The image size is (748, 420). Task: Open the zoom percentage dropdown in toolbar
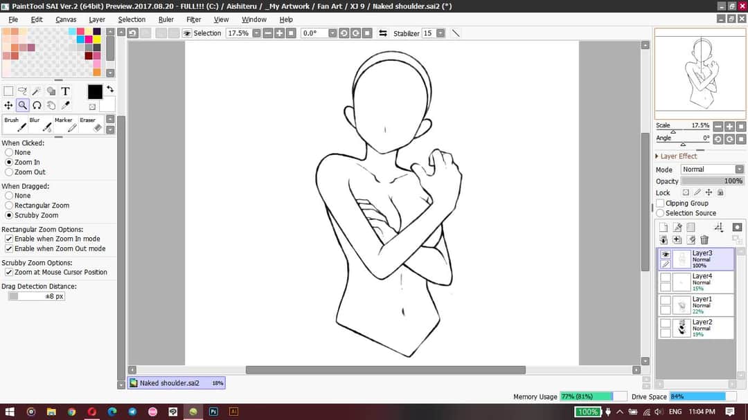point(257,33)
